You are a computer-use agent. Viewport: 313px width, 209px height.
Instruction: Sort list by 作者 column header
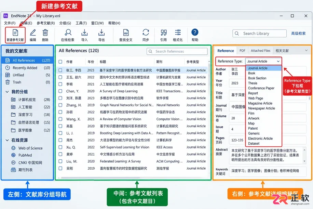pos(69,62)
